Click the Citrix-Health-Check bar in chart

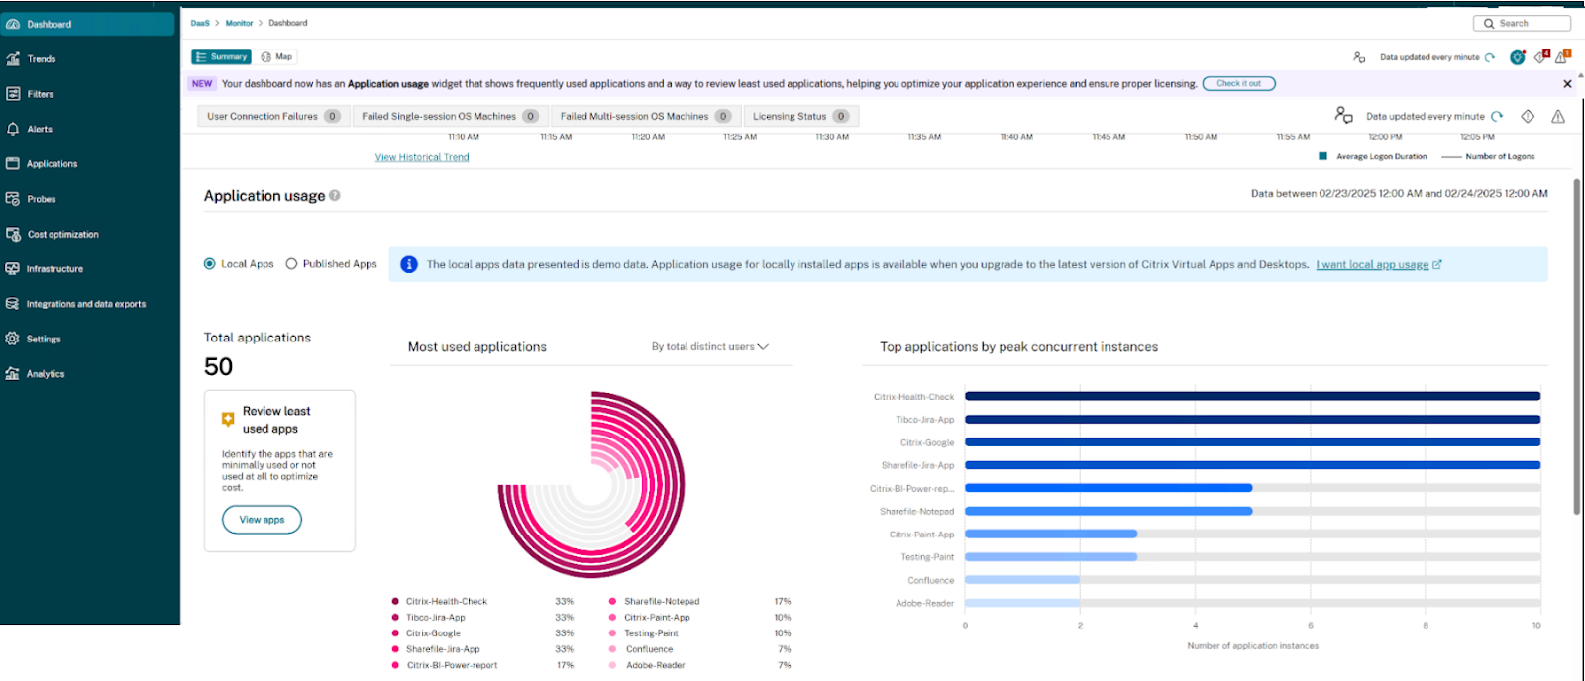[1252, 397]
